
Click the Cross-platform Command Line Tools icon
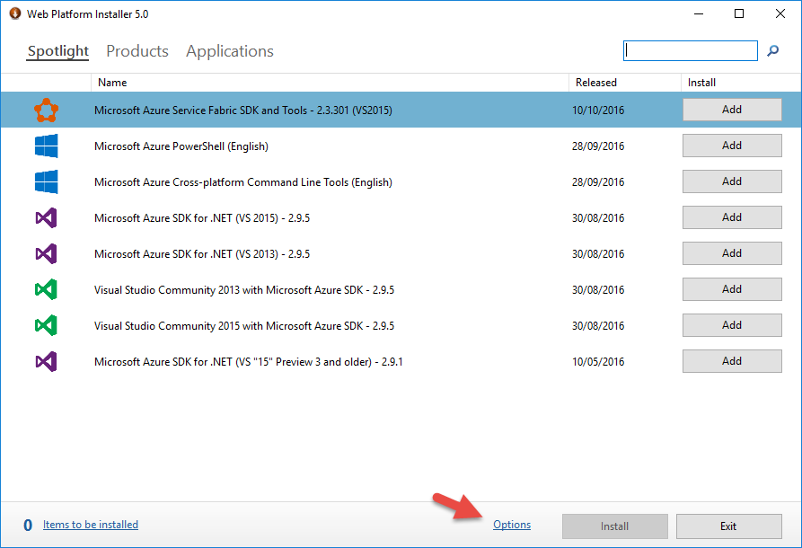tap(46, 181)
